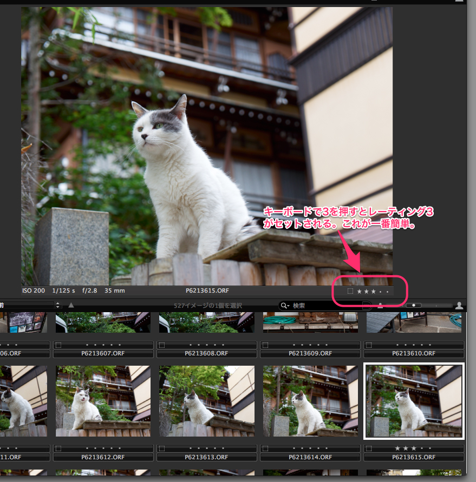This screenshot has height=482, width=476.
Task: Open search options dropdown arrow by magnifier
Action: pos(289,306)
